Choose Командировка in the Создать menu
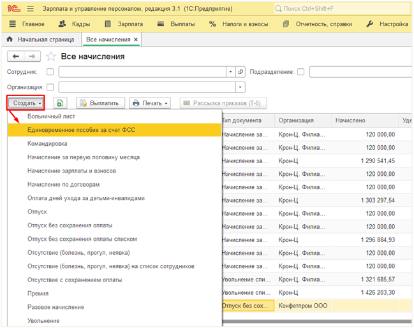The image size is (414, 328). coord(47,144)
